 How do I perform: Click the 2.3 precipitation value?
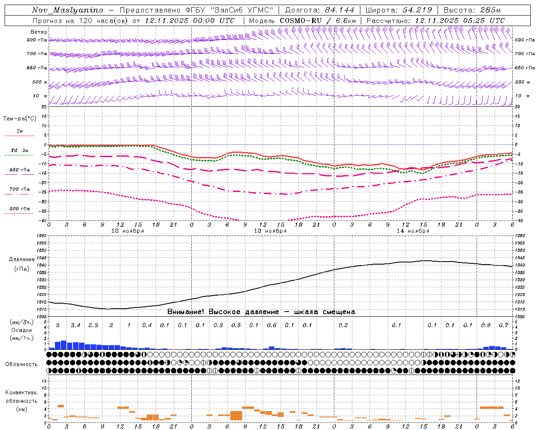tap(93, 325)
